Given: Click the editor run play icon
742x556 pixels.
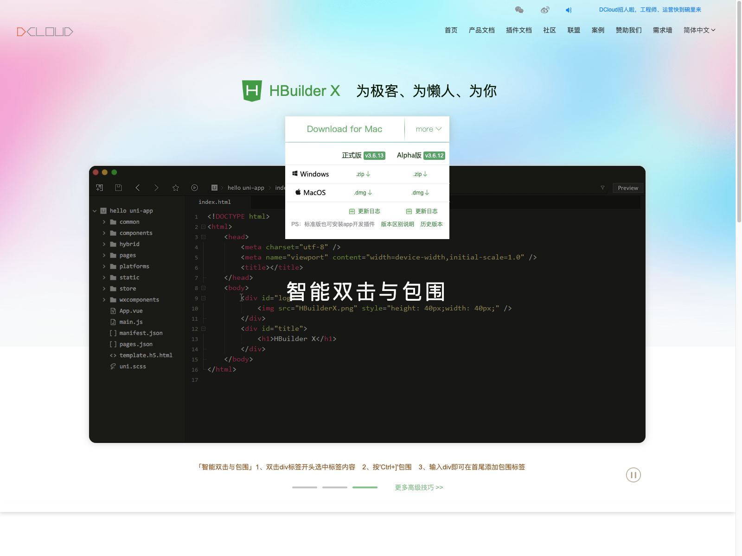Looking at the screenshot, I should point(195,188).
